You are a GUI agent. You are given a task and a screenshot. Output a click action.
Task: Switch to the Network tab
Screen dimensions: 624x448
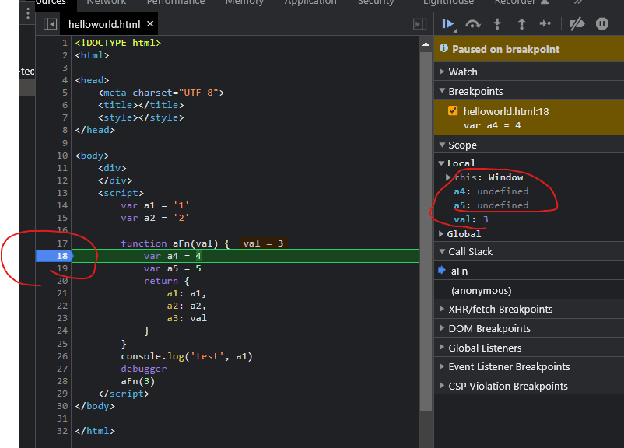(106, 2)
